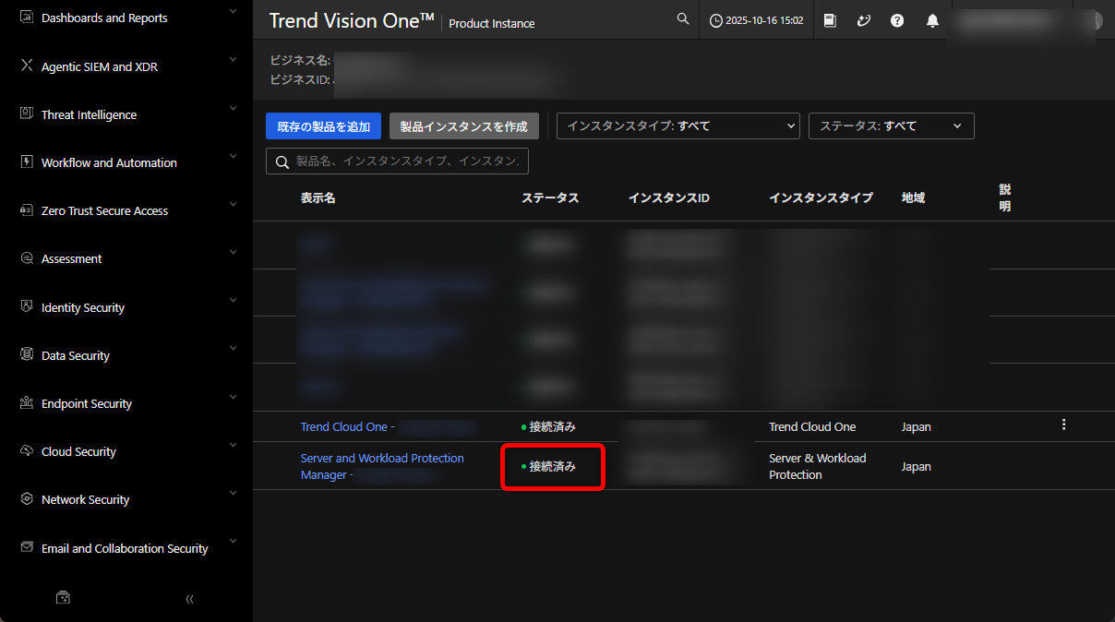Select Email and Collaboration Security menu
Screen dimensions: 1115x622
tap(125, 548)
